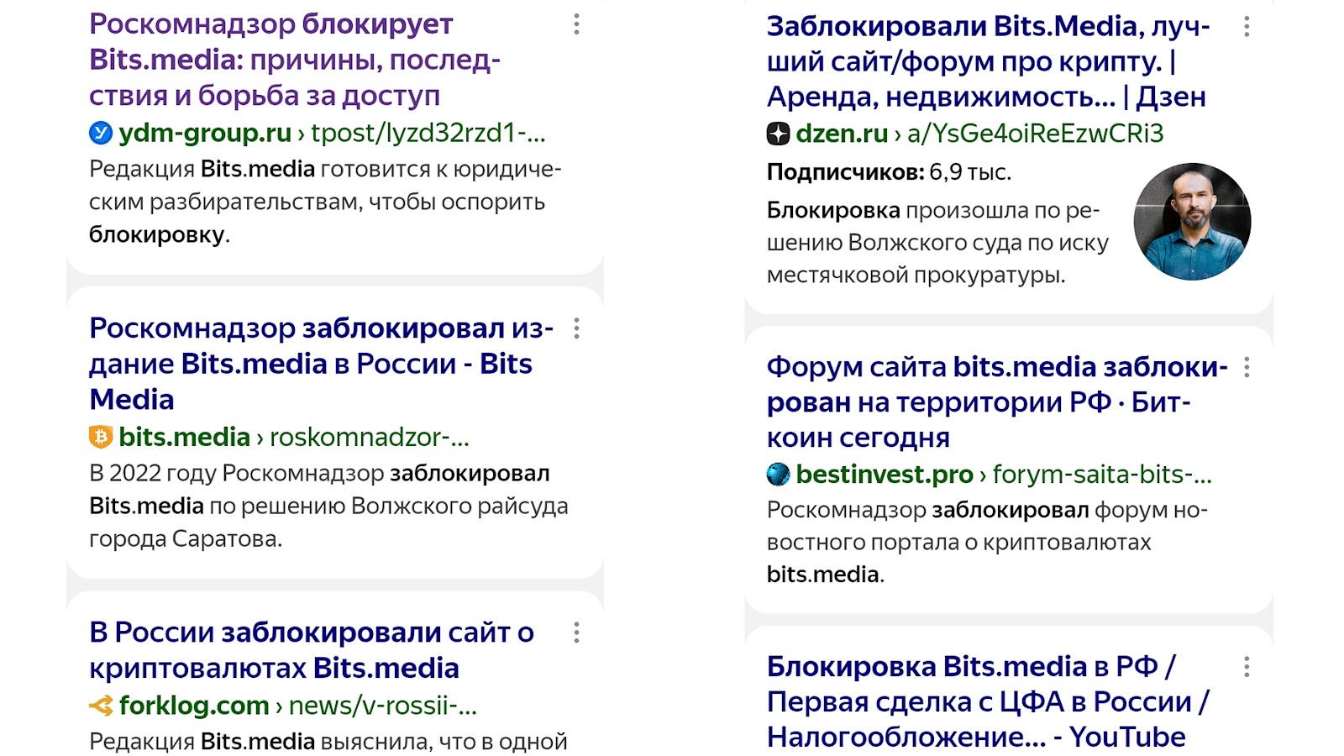The width and height of the screenshot is (1344, 756).
Task: Open options menu for dzen.ru result
Action: click(1247, 27)
